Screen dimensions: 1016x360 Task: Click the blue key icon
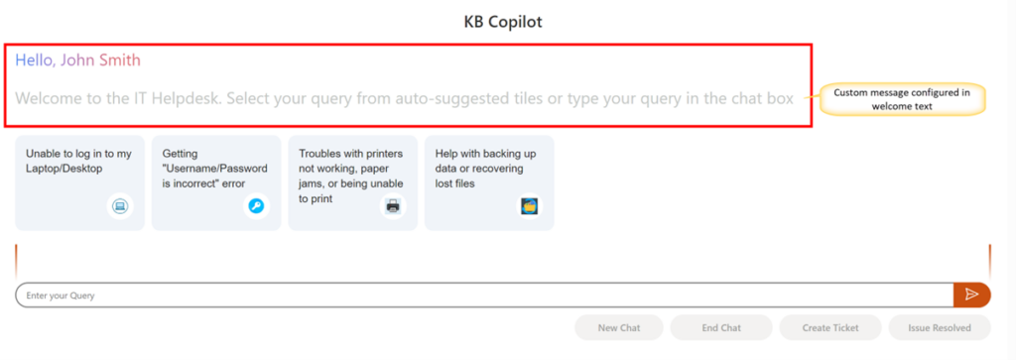(x=257, y=206)
